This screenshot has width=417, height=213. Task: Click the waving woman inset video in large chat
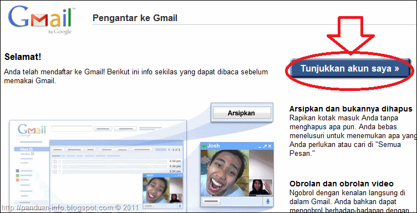[261, 187]
